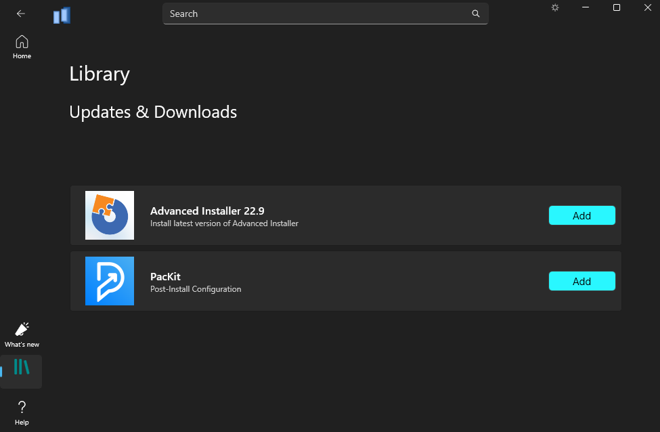
Task: Click the 'Updates & Downloads' heading
Action: tap(153, 112)
